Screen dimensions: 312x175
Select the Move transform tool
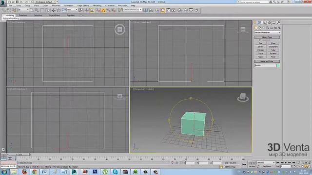pyautogui.click(x=54, y=10)
